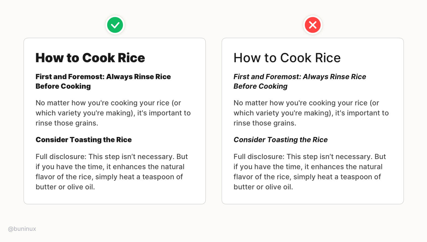Viewport: 427px width, 242px height.
Task: Click "Before Cooking" italic text in right card
Action: tap(260, 86)
